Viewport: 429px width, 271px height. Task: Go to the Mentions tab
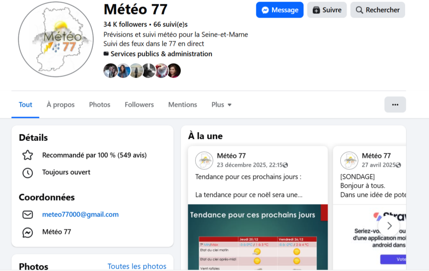tap(182, 105)
